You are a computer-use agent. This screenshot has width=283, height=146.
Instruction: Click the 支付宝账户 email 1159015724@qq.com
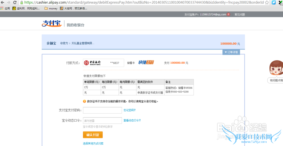(x=213, y=15)
